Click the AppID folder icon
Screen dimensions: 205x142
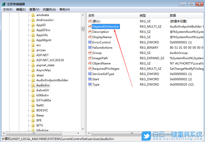[x=33, y=25]
